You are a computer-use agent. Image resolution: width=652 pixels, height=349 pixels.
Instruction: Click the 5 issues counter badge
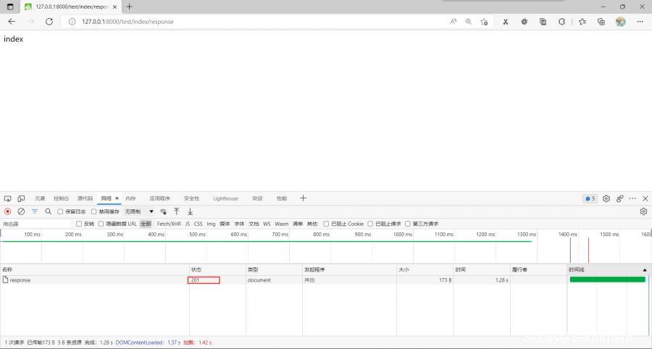point(590,198)
